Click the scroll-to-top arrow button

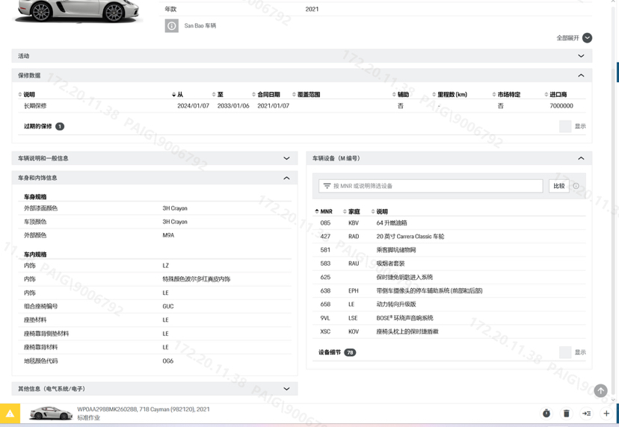pos(600,390)
